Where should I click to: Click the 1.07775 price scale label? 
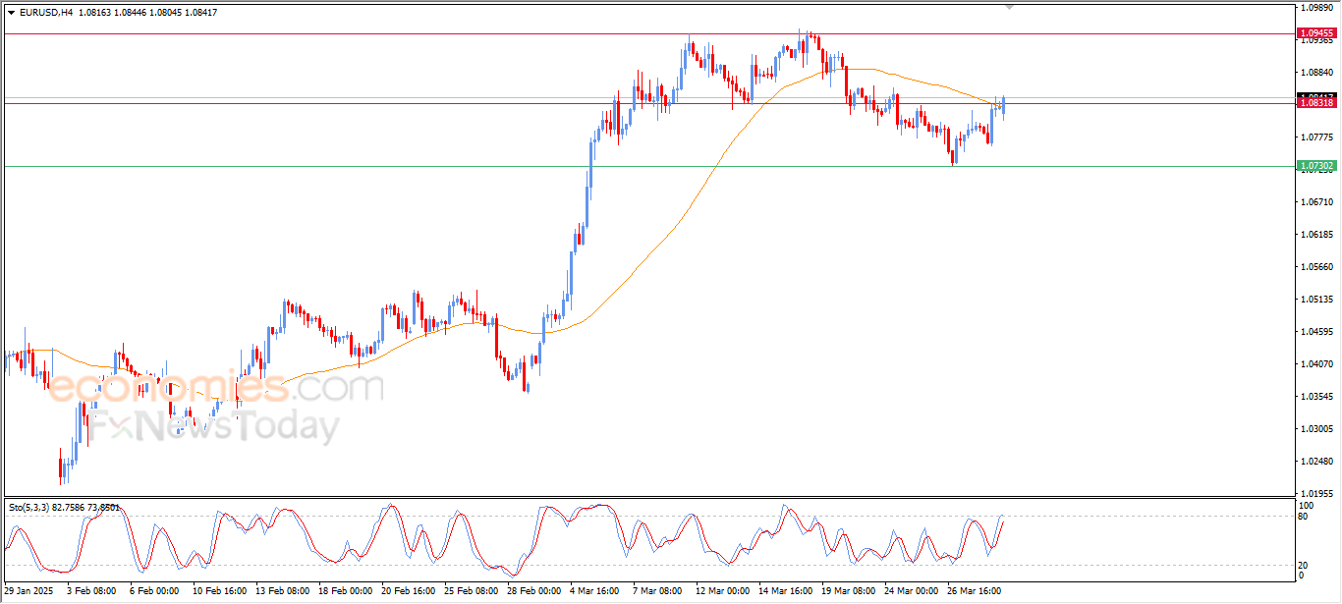tap(1316, 137)
